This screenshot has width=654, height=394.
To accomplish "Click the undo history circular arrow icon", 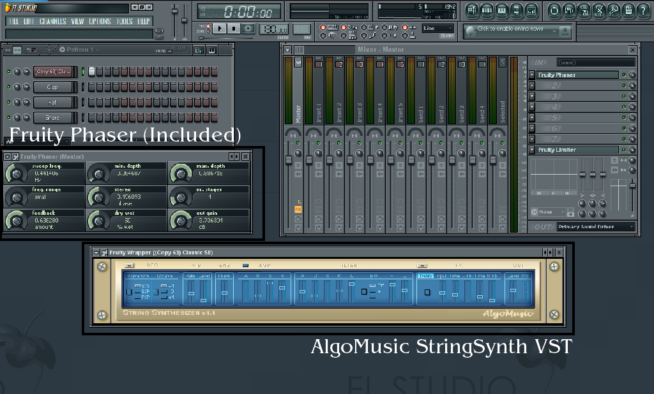I will 553,10.
